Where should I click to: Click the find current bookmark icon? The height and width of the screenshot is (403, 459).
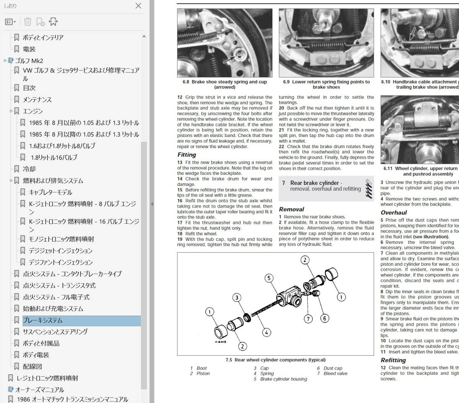(x=53, y=22)
